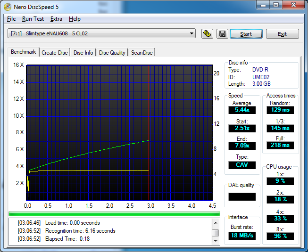Screen dimensions: 308x252
Task: Click the log scroll up arrow
Action: click(216, 223)
